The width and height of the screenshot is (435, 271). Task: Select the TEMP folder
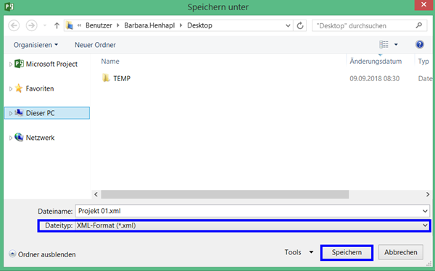pos(122,78)
